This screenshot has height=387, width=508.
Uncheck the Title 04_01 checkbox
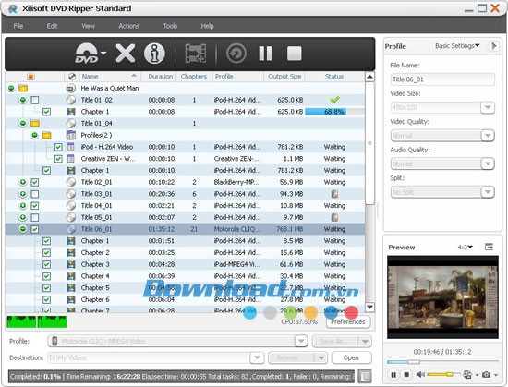click(x=35, y=206)
